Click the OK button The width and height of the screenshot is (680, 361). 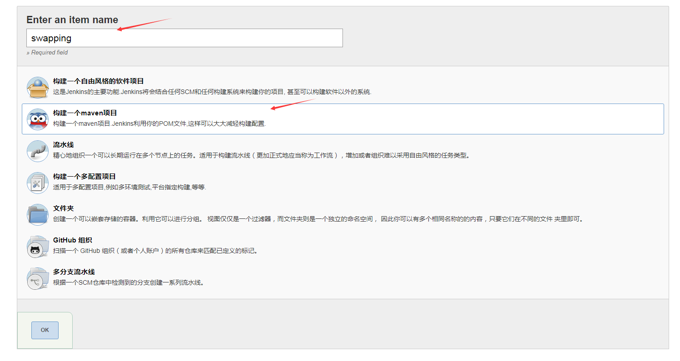45,330
